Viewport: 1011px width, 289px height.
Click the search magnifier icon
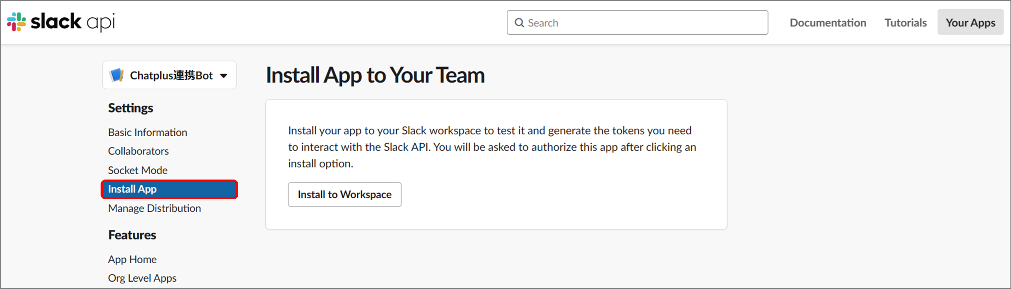[x=519, y=23]
